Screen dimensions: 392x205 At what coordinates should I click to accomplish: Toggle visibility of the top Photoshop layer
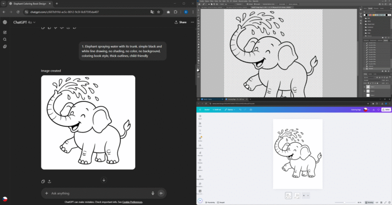[365, 87]
